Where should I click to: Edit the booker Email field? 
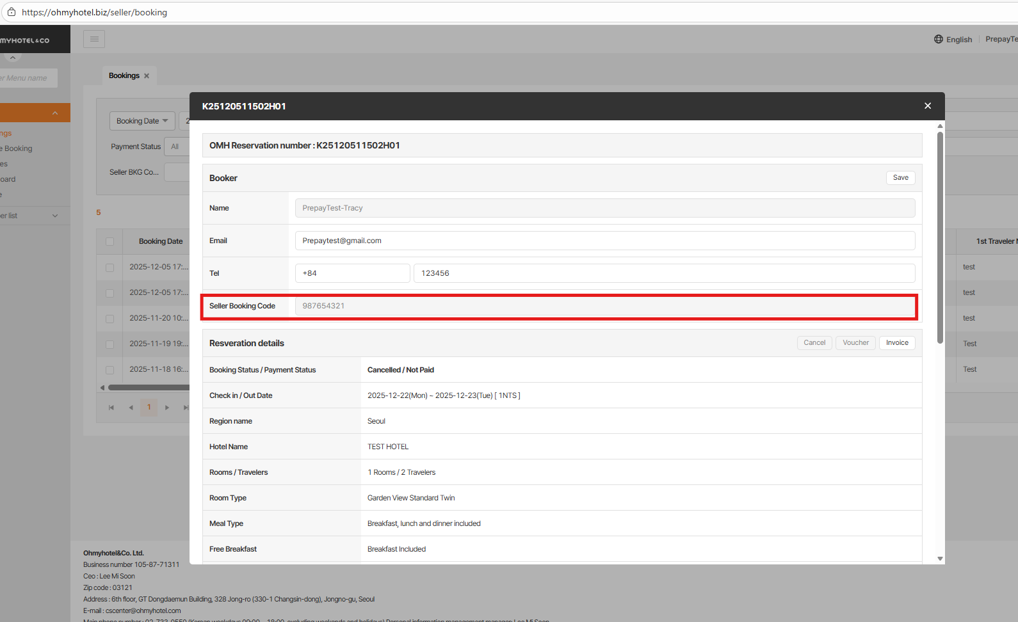click(x=605, y=241)
